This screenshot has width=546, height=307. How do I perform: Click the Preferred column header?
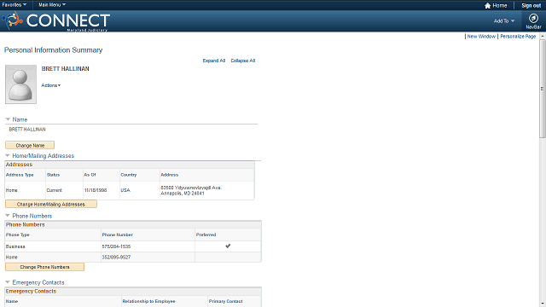[206, 235]
